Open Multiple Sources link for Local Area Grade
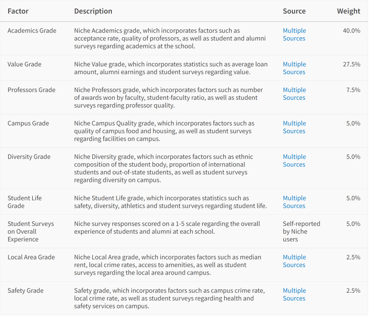Image resolution: width=369 pixels, height=316 pixels. 294,261
